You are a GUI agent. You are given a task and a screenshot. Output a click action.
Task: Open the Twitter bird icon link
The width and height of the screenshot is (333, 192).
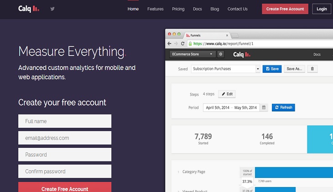pyautogui.click(x=52, y=9)
